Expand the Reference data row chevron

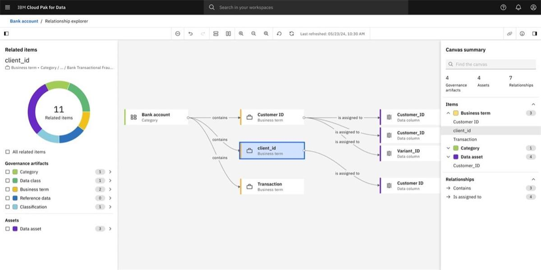(x=110, y=198)
